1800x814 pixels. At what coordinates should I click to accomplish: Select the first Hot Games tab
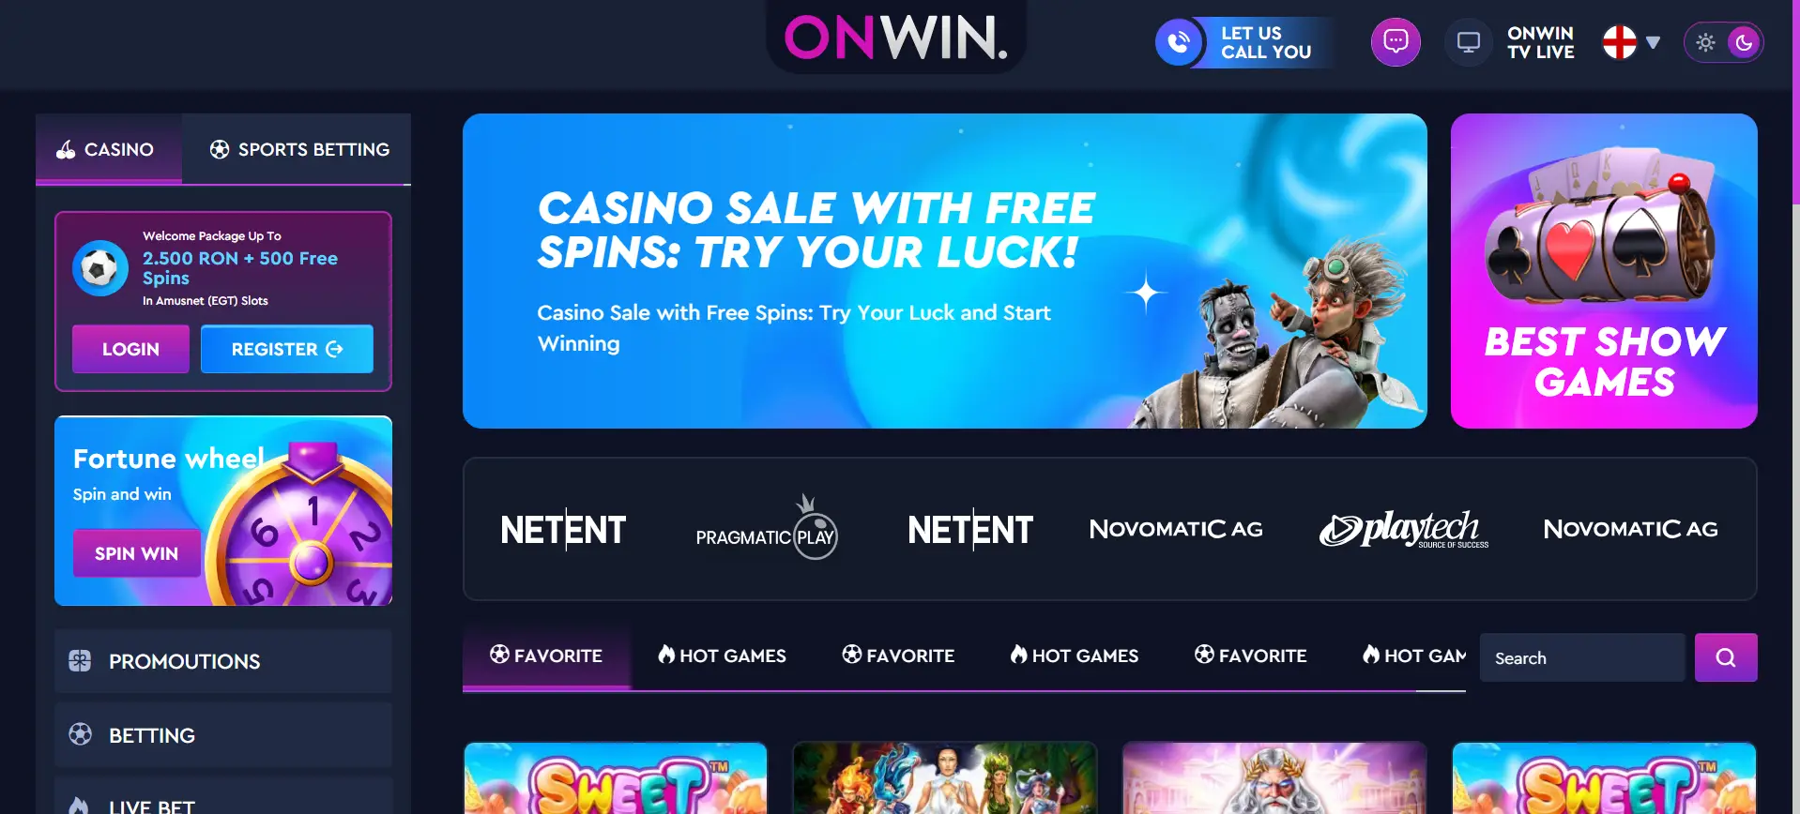[723, 656]
